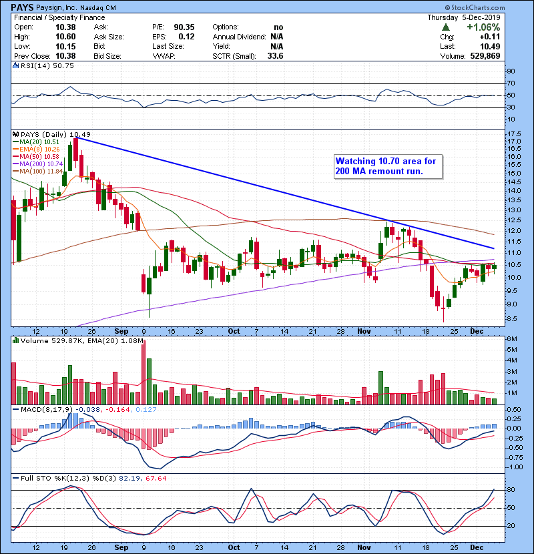Click Financial / Specialty Finance sector text

coord(59,17)
